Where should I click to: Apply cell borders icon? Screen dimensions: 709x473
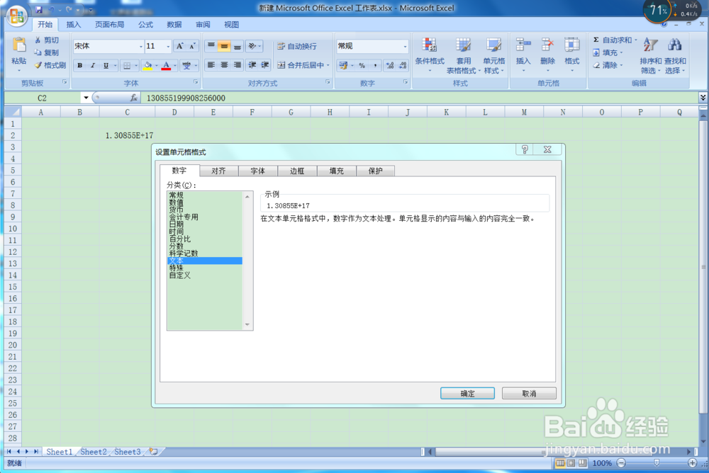(x=127, y=66)
